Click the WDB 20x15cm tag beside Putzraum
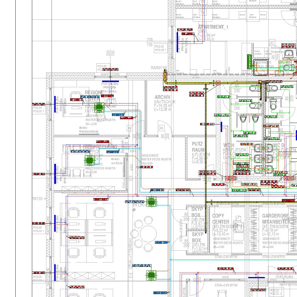This screenshot has height=297, width=297. pos(207,172)
